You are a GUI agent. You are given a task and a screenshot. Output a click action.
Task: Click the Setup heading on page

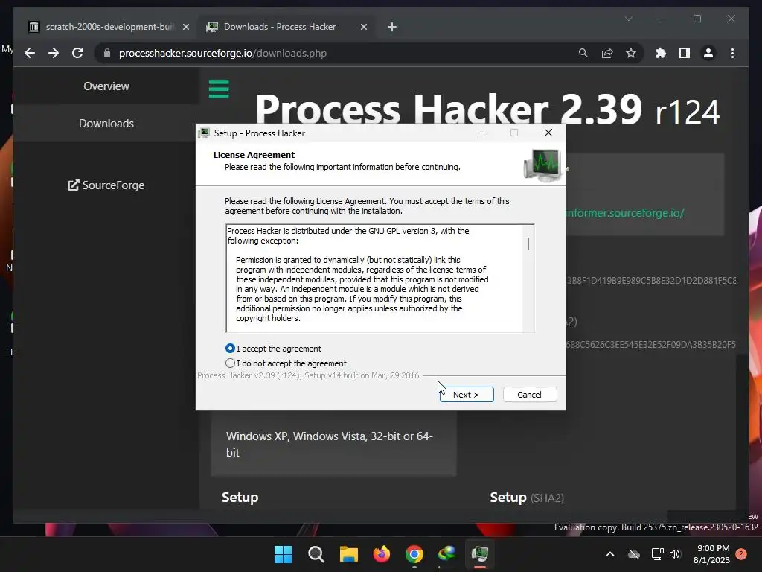240,497
